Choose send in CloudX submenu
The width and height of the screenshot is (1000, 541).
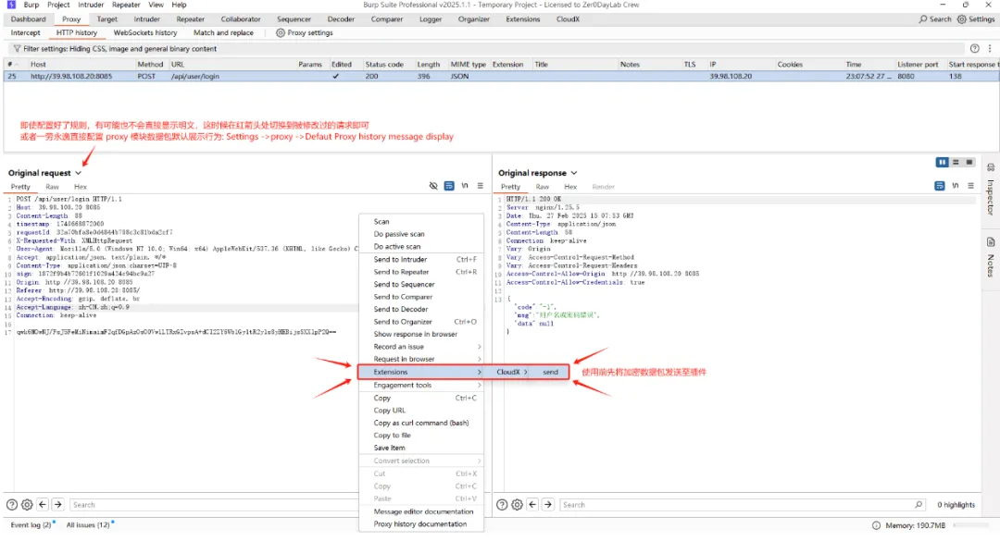pyautogui.click(x=550, y=372)
